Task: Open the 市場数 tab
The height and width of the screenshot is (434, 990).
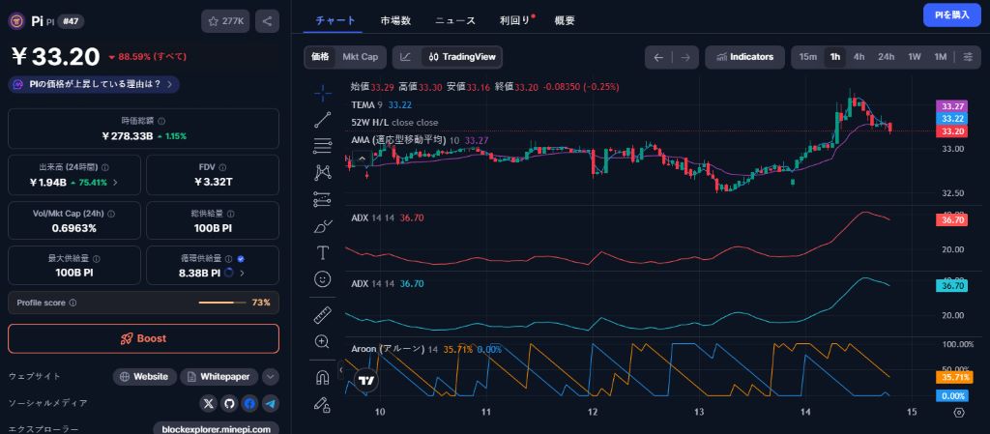Action: click(x=395, y=20)
